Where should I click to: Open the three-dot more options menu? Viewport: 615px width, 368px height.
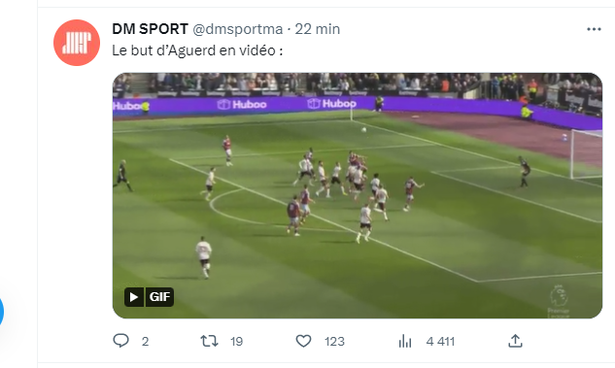[x=594, y=29]
